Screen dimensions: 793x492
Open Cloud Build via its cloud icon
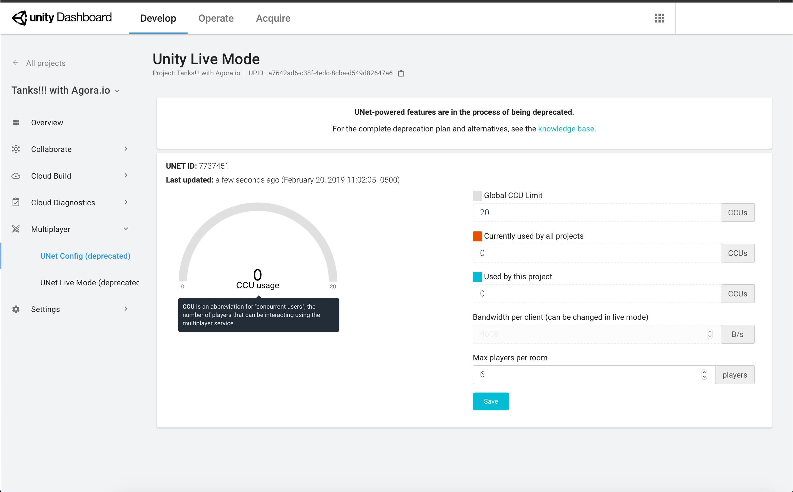16,176
